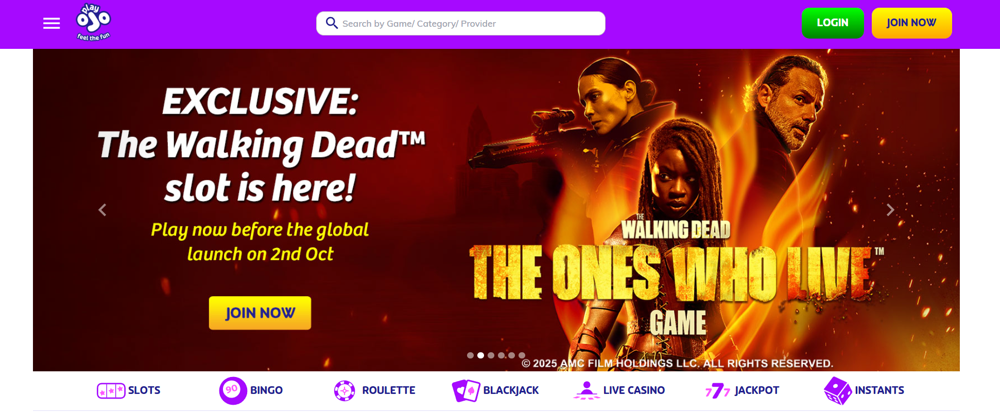Select the last carousel dot
The width and height of the screenshot is (1000, 414).
coord(522,355)
